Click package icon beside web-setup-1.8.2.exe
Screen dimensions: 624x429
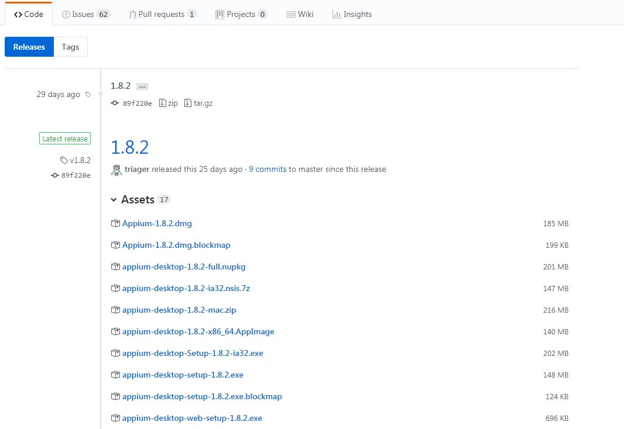[x=115, y=418]
